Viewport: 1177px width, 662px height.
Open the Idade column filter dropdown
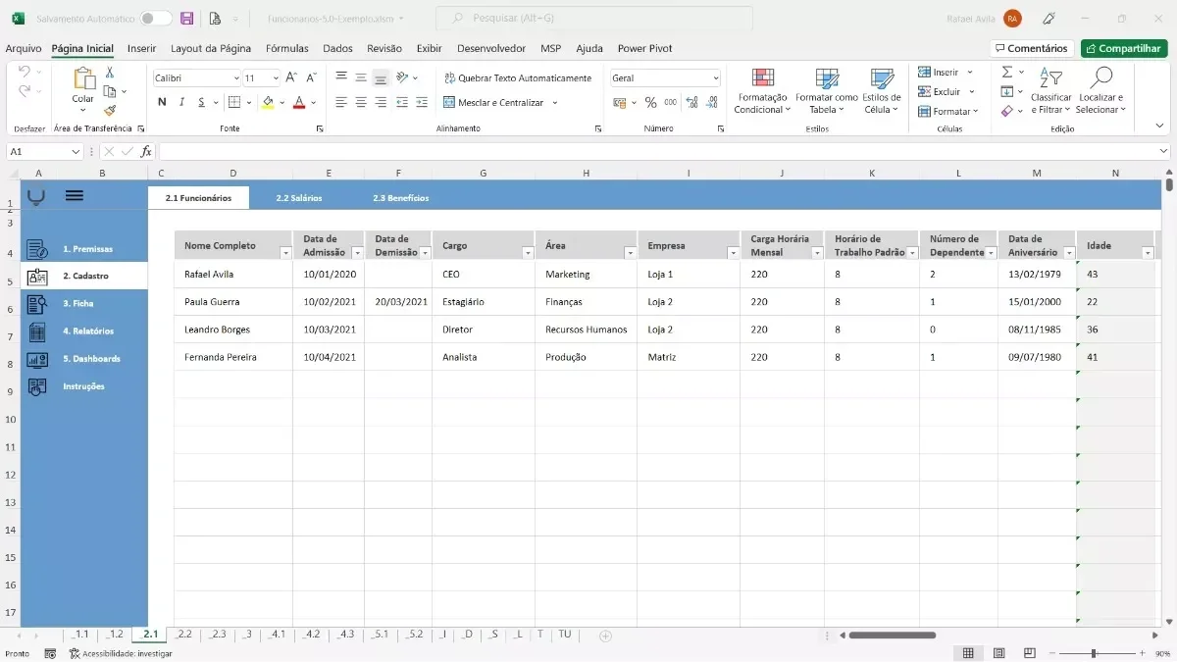(1148, 253)
